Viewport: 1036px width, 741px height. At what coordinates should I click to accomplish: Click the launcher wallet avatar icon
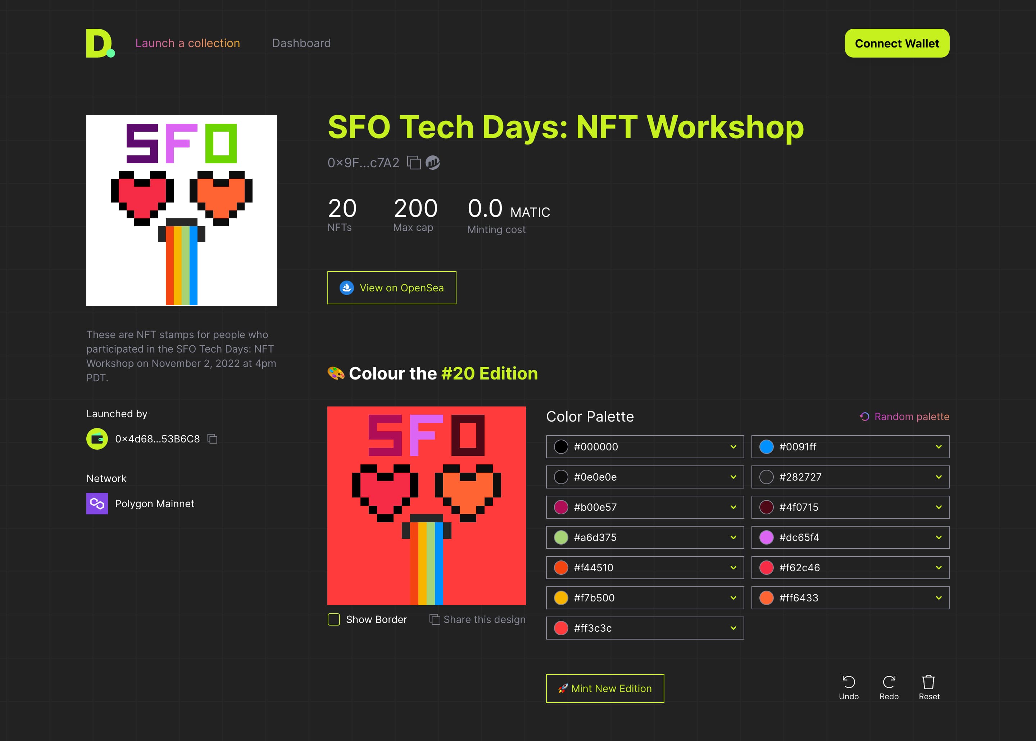point(97,439)
